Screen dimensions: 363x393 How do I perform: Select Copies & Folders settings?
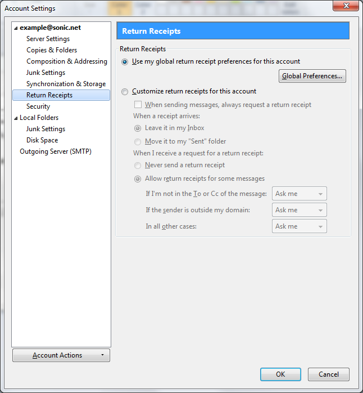(x=52, y=50)
